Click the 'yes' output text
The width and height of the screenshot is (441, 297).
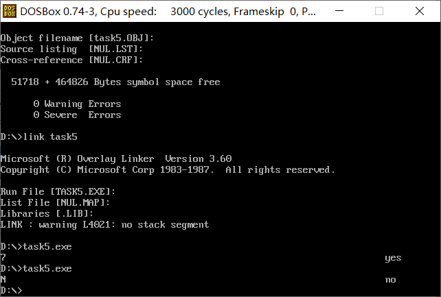[x=393, y=258]
